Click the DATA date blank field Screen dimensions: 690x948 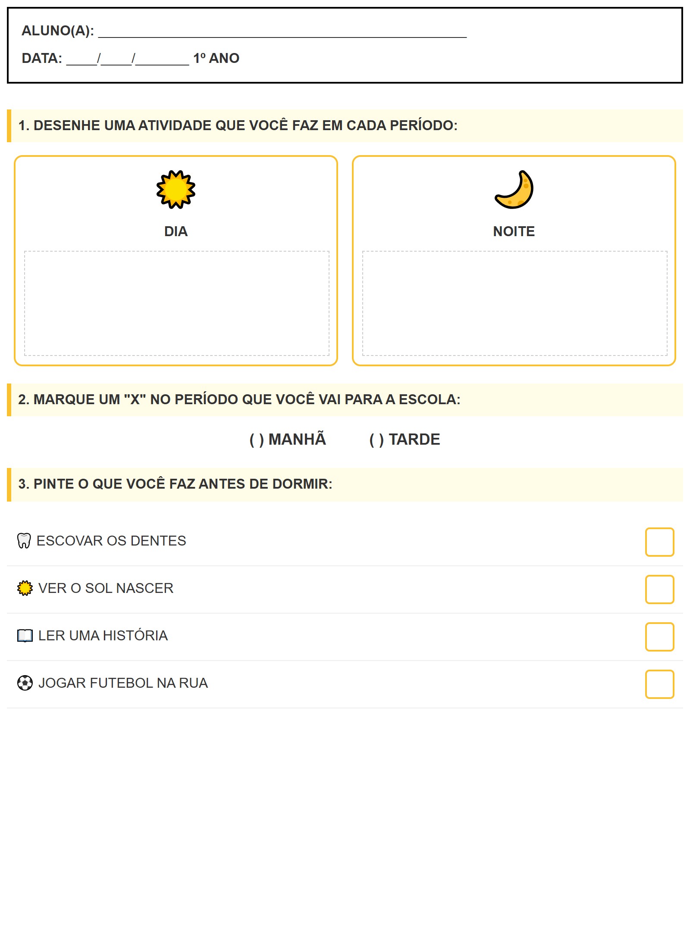coord(127,59)
